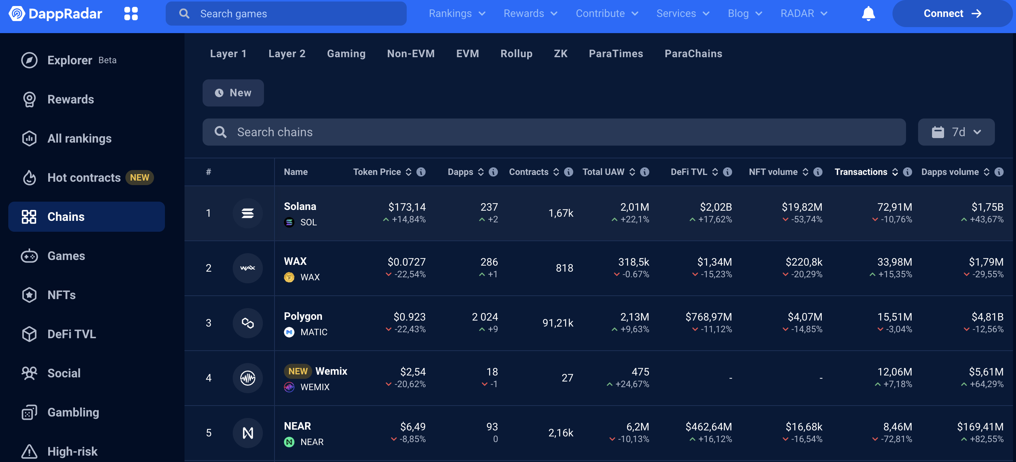This screenshot has width=1016, height=462.
Task: Select the ZK filter tab
Action: click(561, 53)
